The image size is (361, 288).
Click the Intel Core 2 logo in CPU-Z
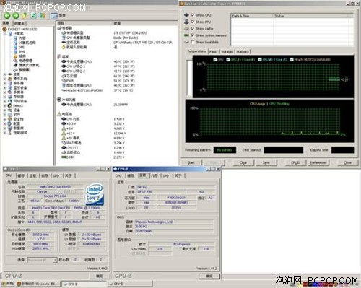point(95,194)
